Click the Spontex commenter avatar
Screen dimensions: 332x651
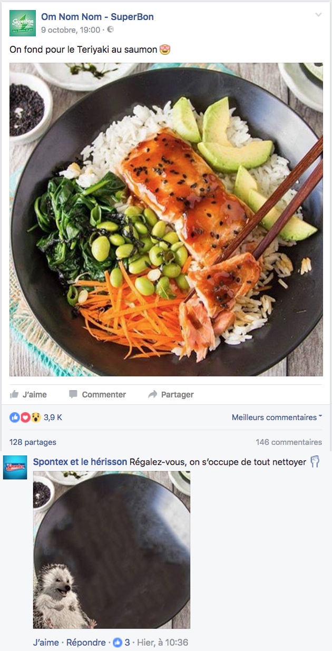tap(15, 468)
